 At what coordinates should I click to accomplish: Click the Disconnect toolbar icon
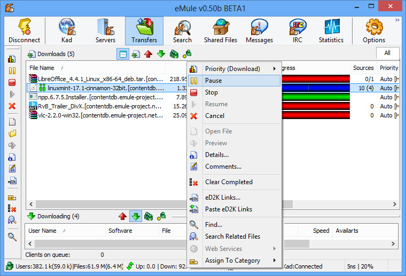[24, 31]
